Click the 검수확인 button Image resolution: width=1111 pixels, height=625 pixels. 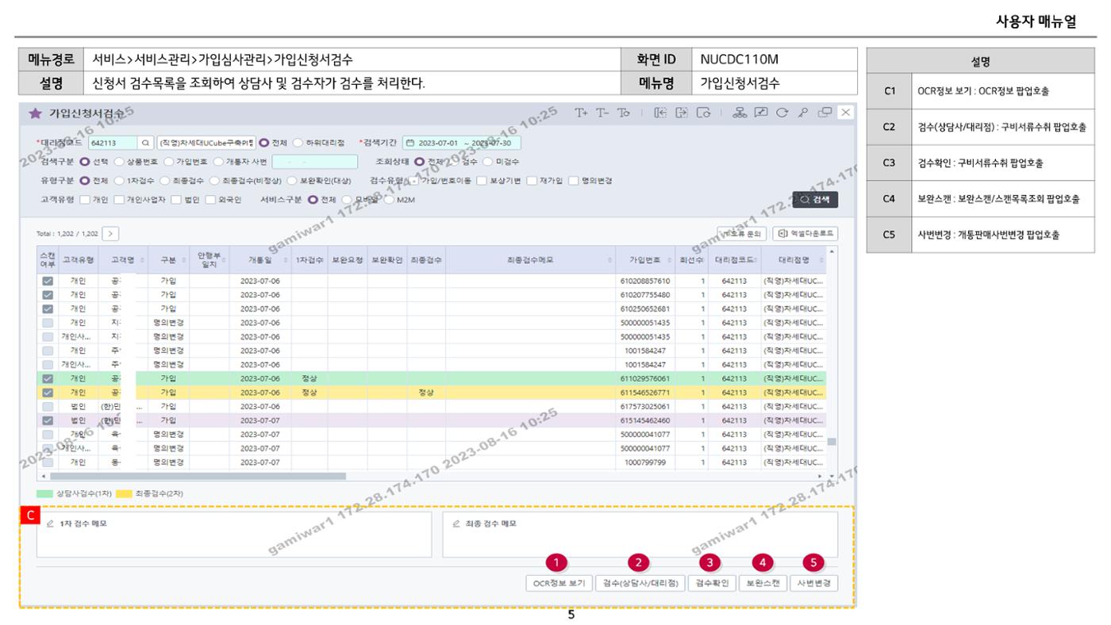tap(711, 583)
